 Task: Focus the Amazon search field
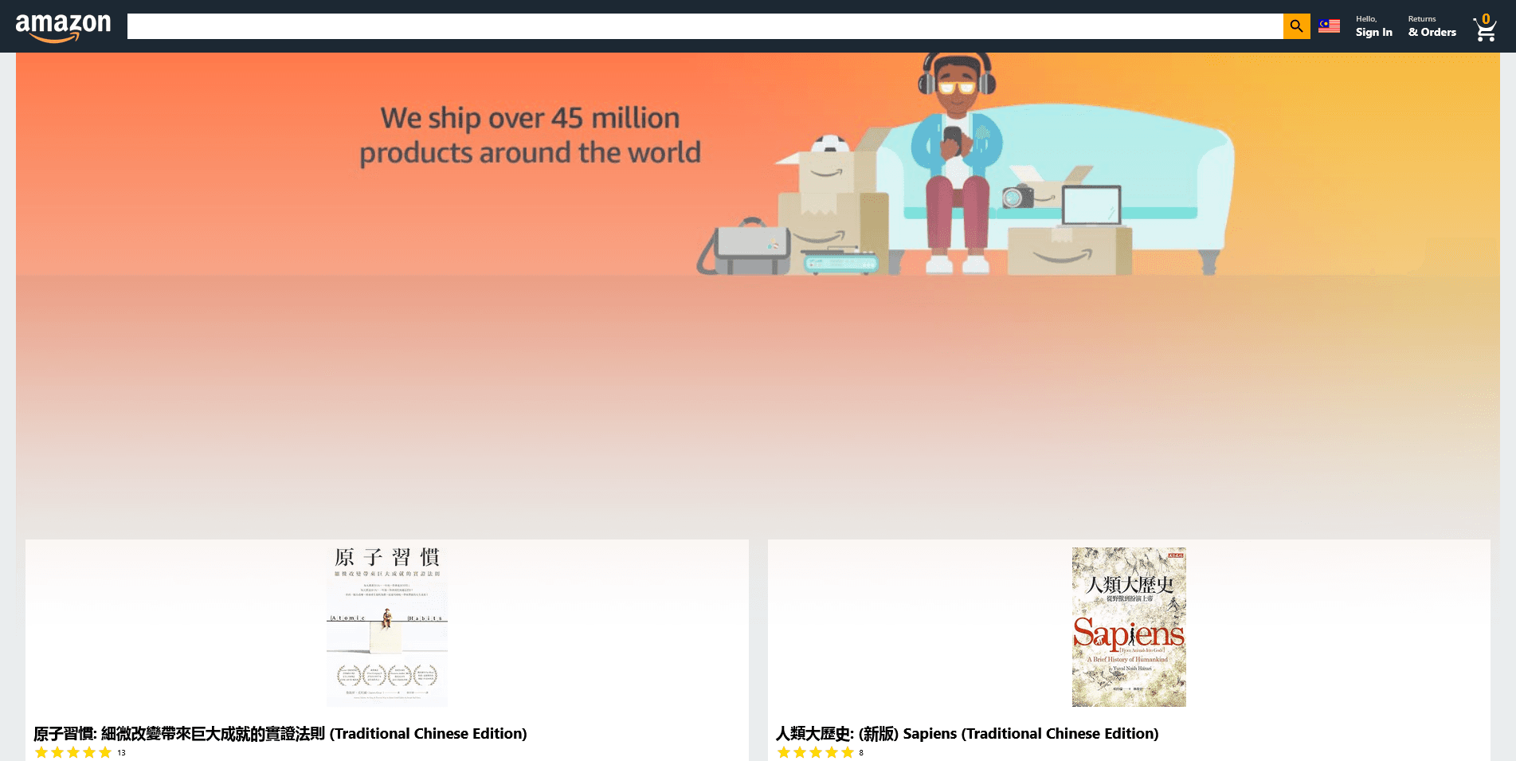705,26
